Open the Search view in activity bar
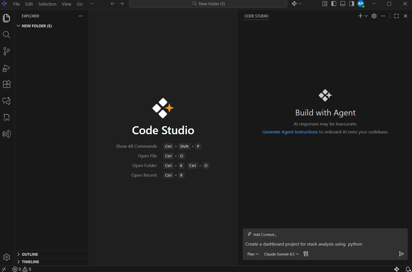Screen dimensions: 412x272 [6, 35]
